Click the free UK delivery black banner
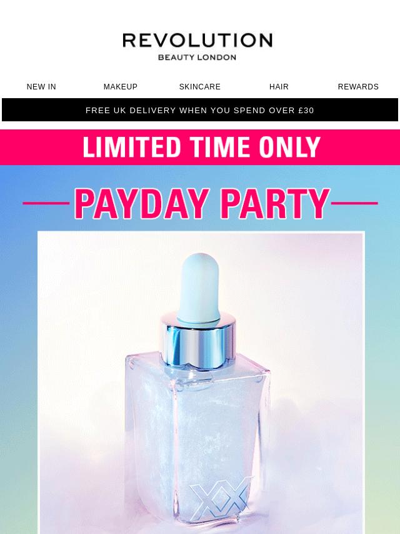This screenshot has width=400, height=534. tap(200, 110)
